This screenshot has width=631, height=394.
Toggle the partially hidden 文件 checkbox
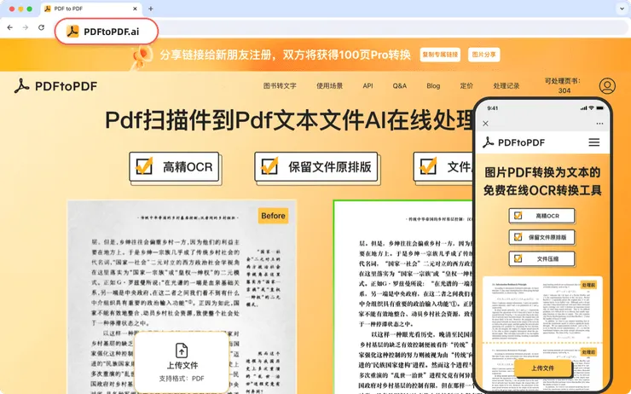[x=428, y=165]
